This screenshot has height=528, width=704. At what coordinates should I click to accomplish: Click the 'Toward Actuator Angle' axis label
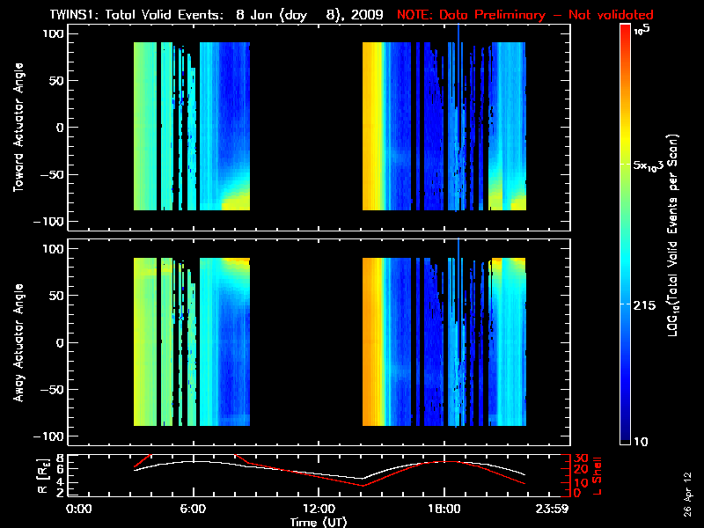click(x=17, y=128)
